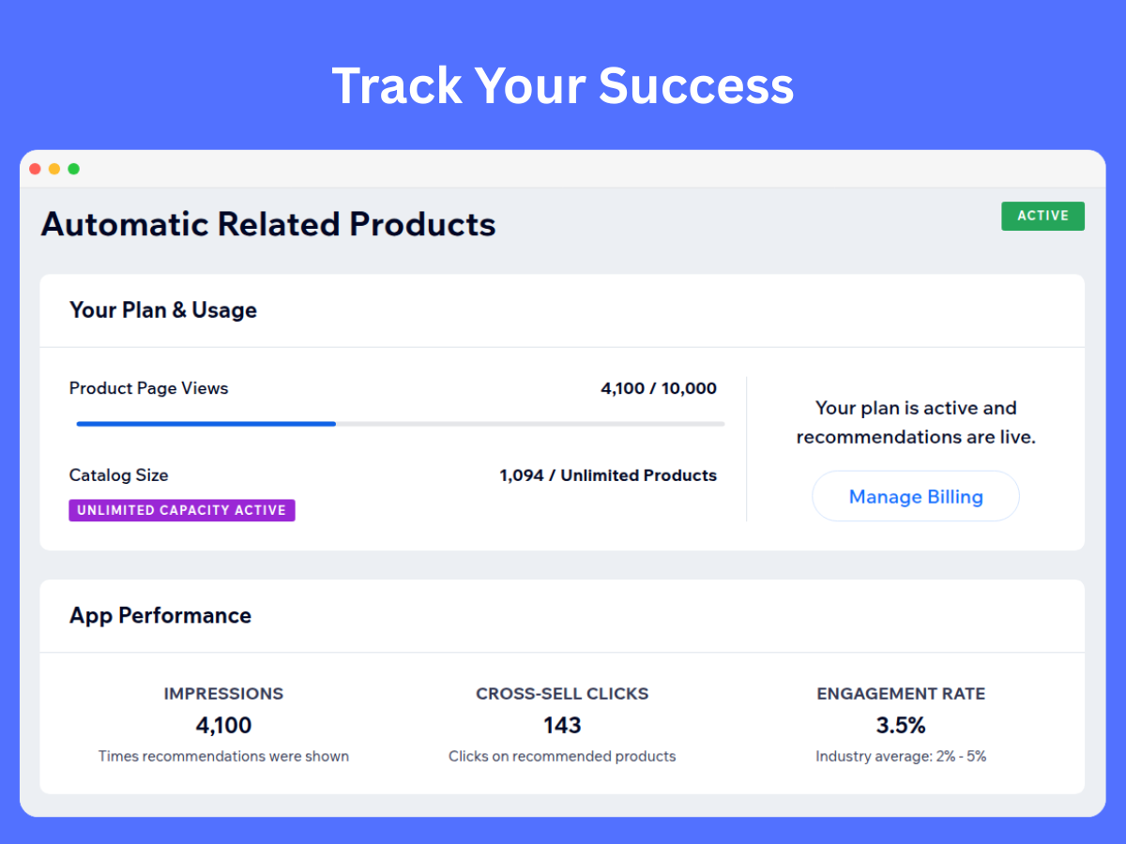Image resolution: width=1126 pixels, height=844 pixels.
Task: Click the Product Page Views label
Action: [148, 388]
